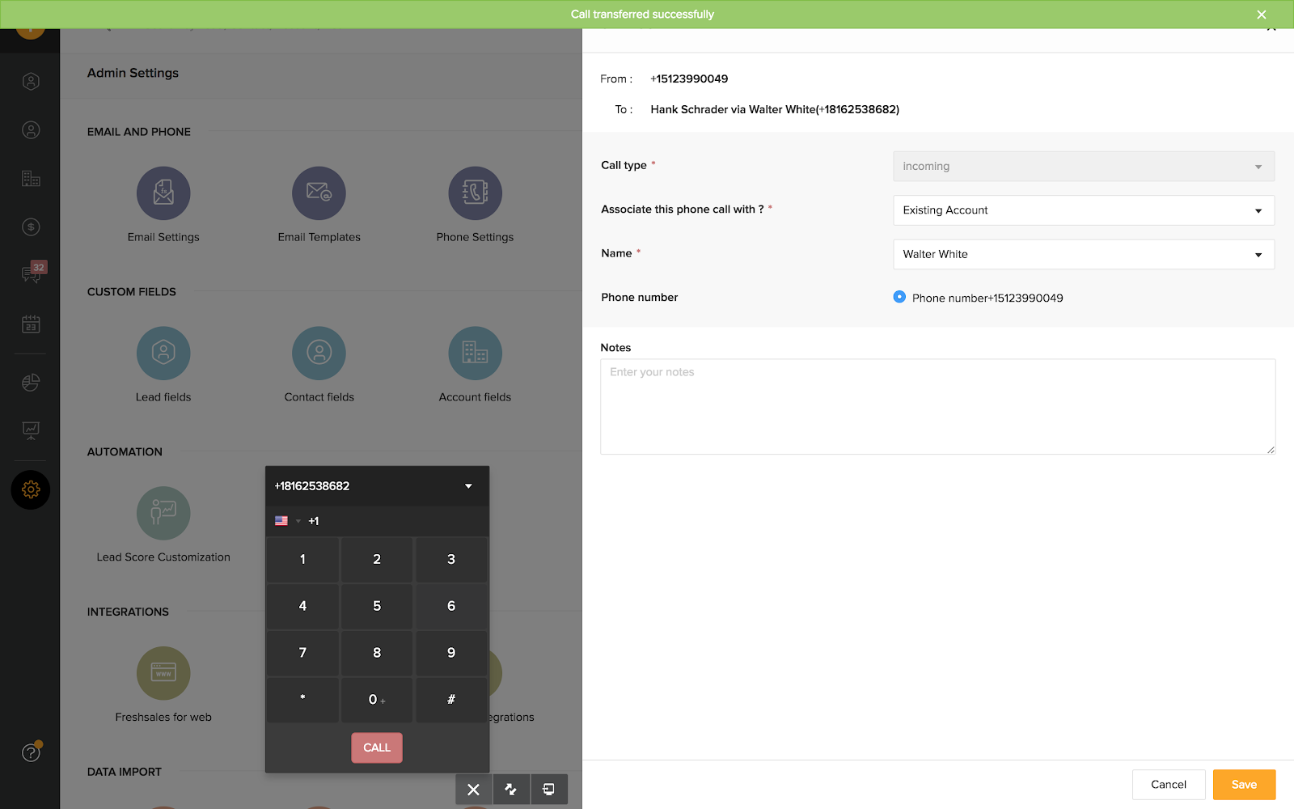Close the dialer widget with X icon
The width and height of the screenshot is (1294, 809).
474,790
